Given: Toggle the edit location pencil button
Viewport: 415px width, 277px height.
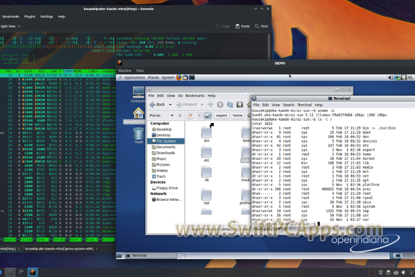Looking at the screenshot, I should [190, 115].
